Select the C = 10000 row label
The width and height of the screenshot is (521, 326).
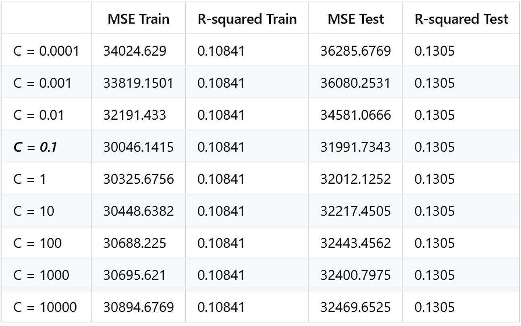tap(45, 307)
